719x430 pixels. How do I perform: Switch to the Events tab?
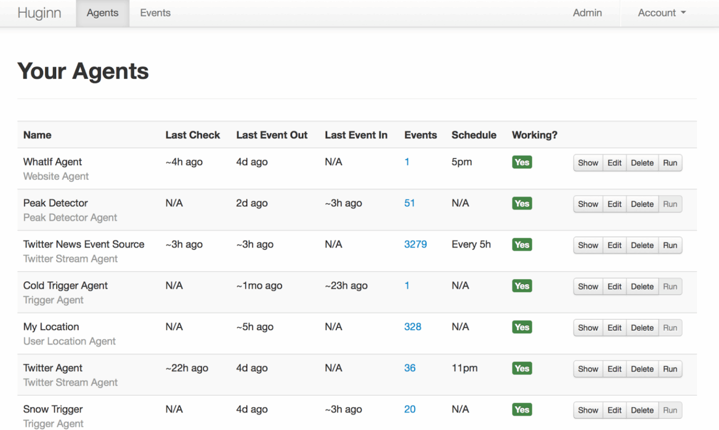[x=155, y=13]
